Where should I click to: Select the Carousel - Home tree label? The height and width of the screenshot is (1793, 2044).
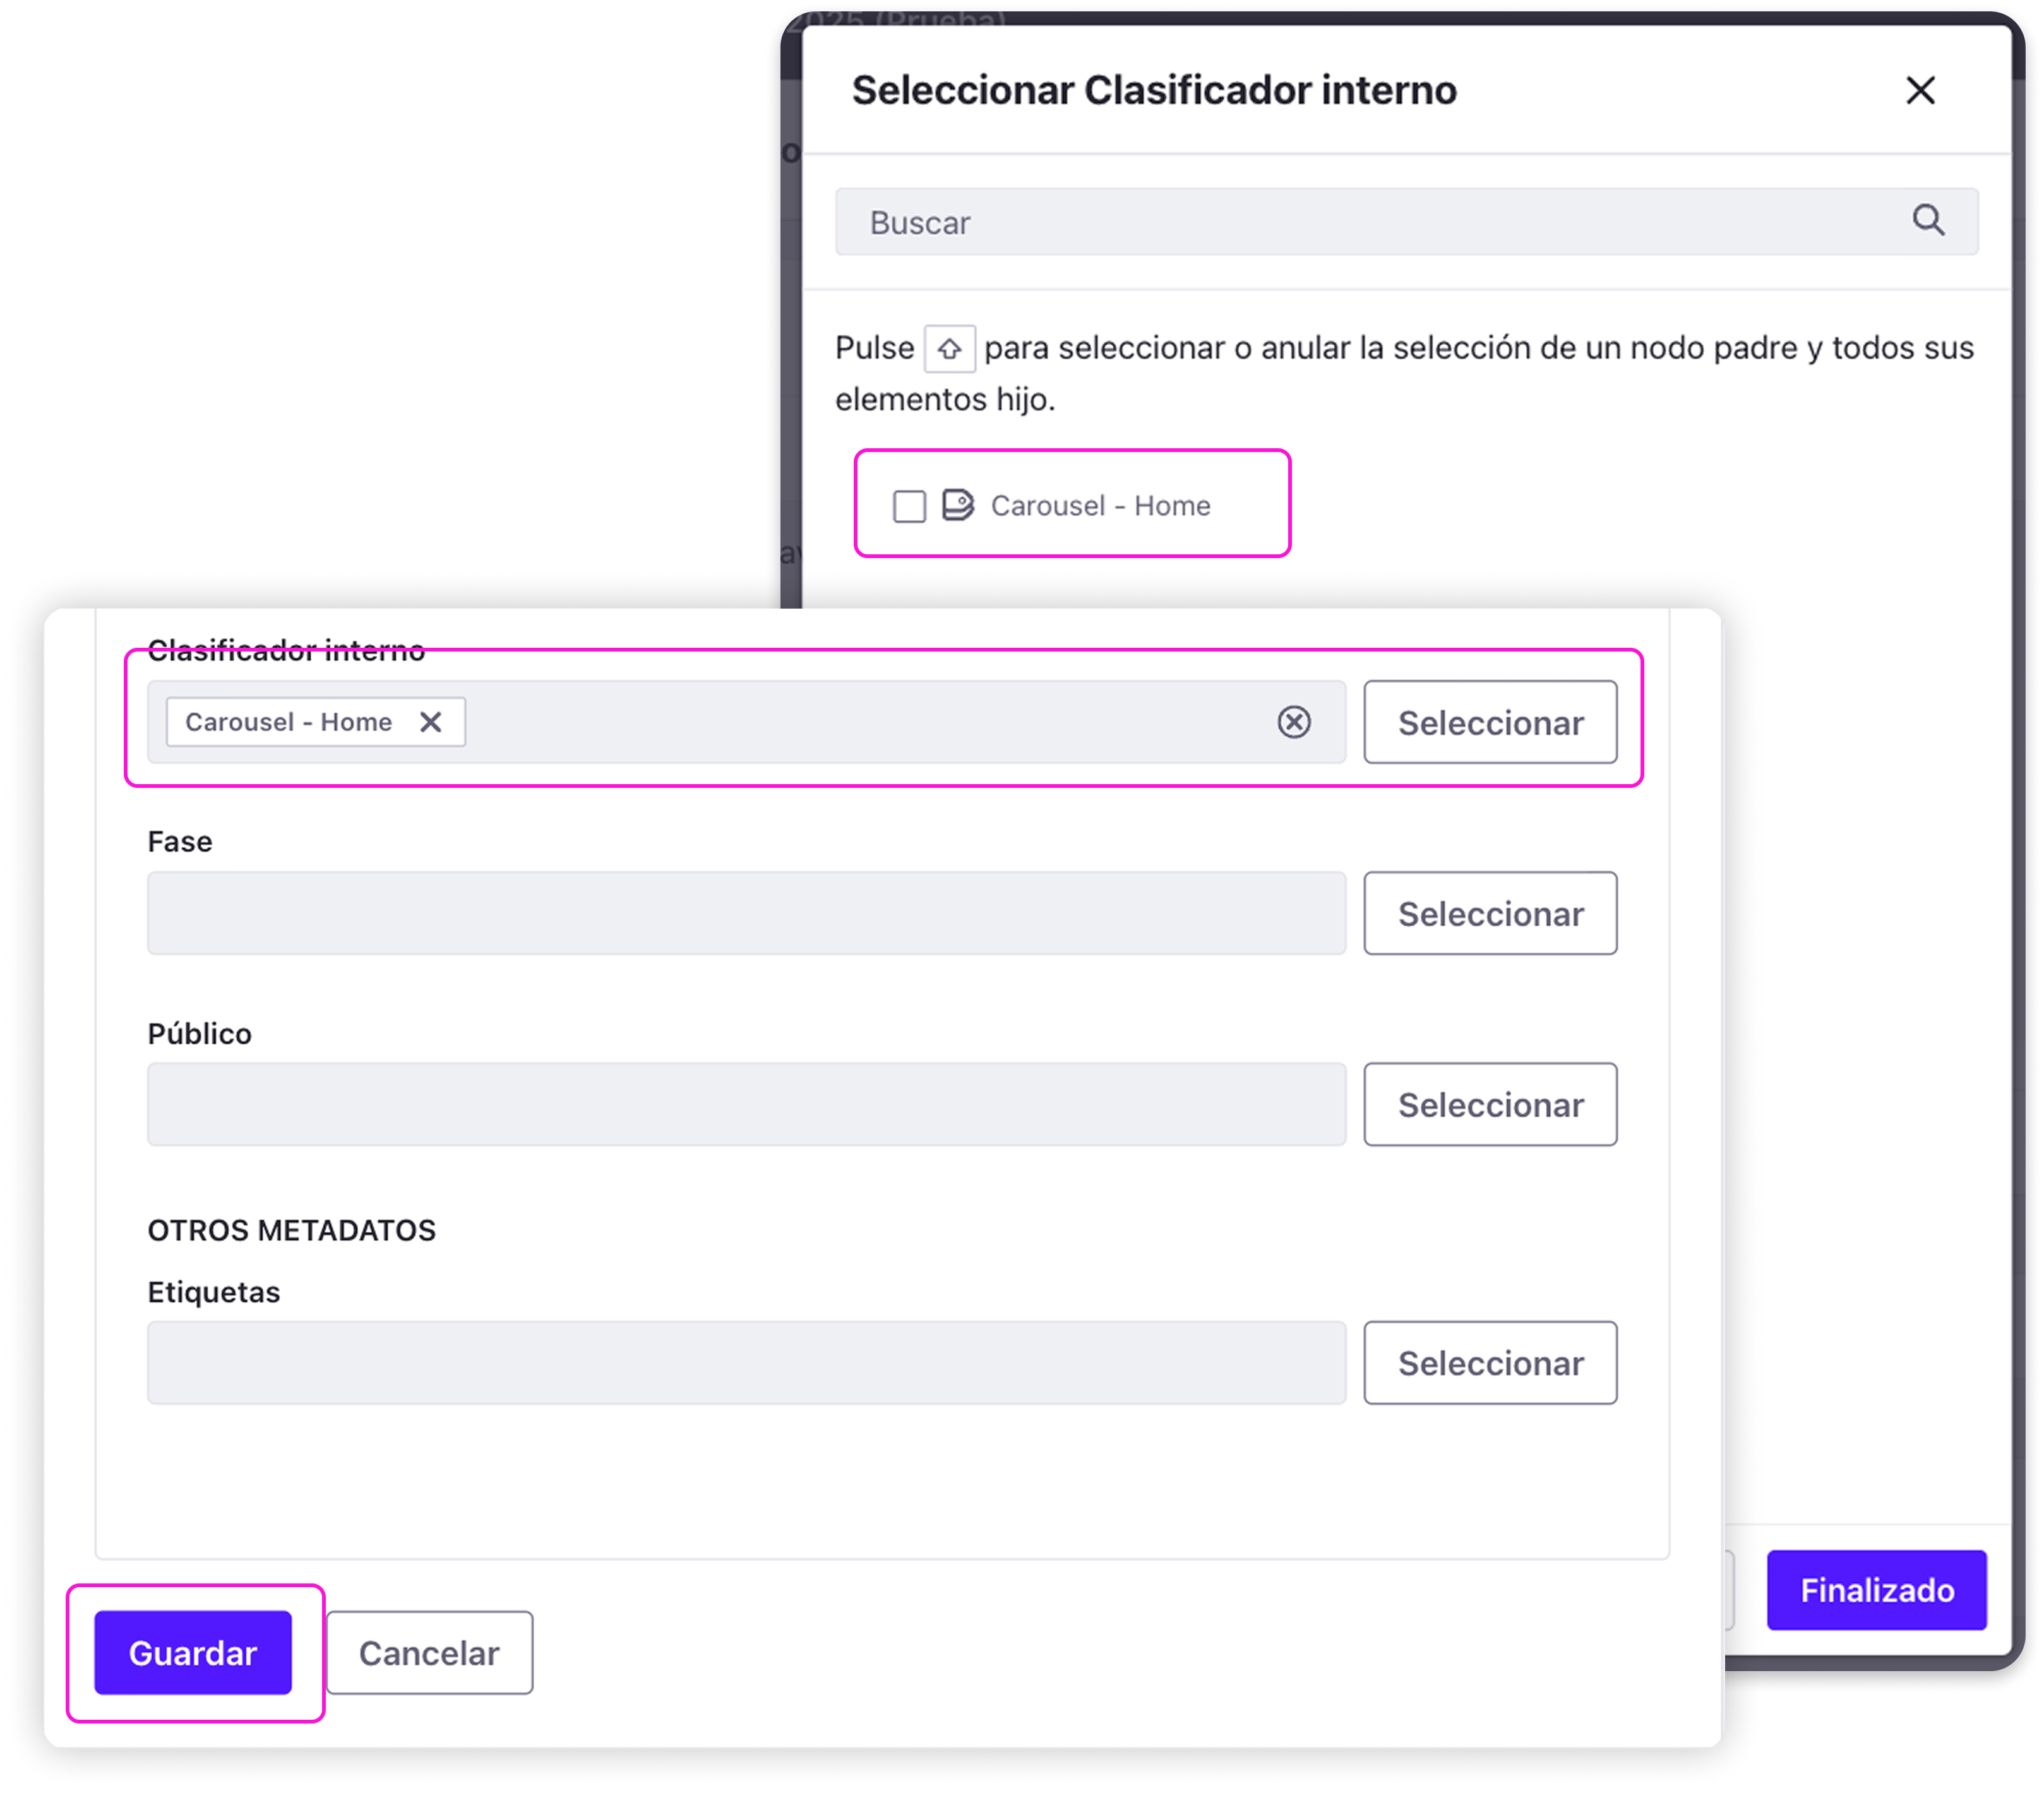(1100, 506)
